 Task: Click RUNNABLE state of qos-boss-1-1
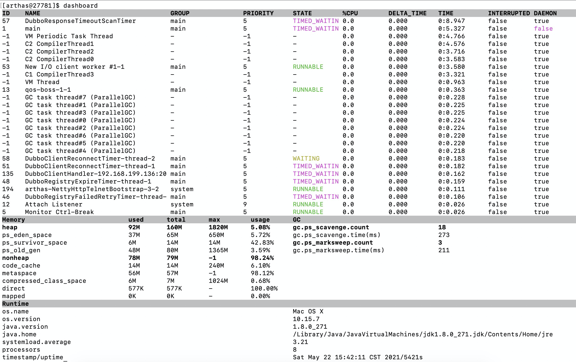pos(308,90)
